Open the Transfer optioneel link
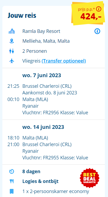The width and height of the screenshot is (108, 197). [x=64, y=61]
